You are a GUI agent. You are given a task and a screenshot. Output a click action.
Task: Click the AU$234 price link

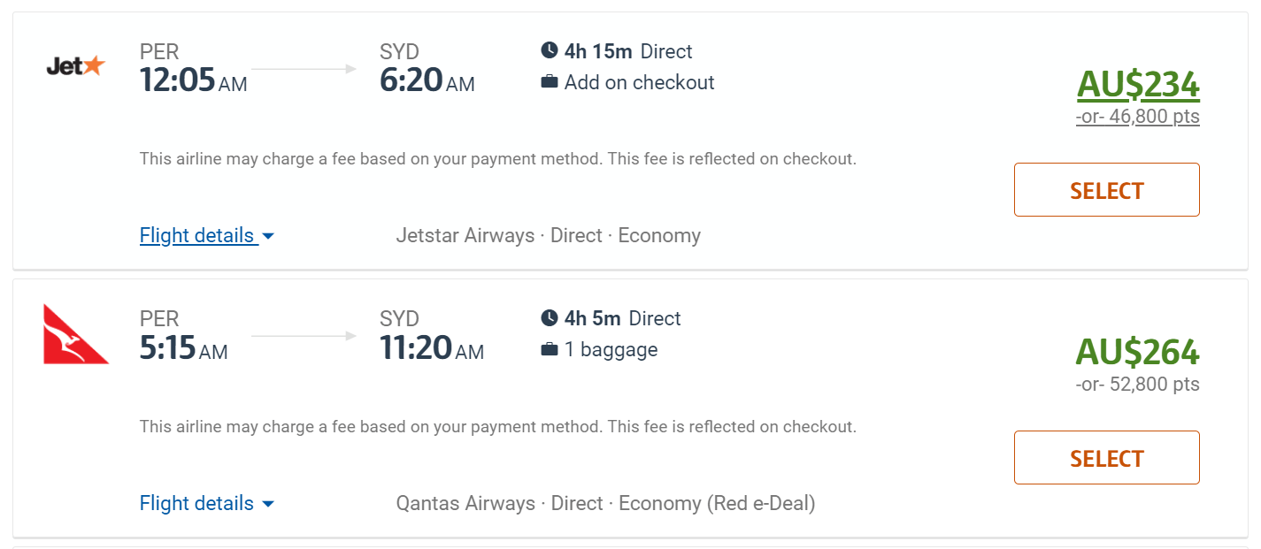pos(1137,85)
